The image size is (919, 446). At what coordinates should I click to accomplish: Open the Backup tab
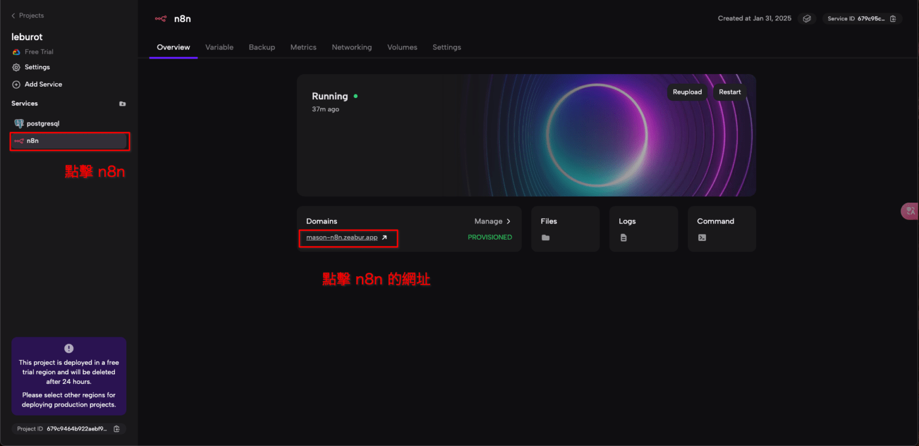tap(262, 47)
